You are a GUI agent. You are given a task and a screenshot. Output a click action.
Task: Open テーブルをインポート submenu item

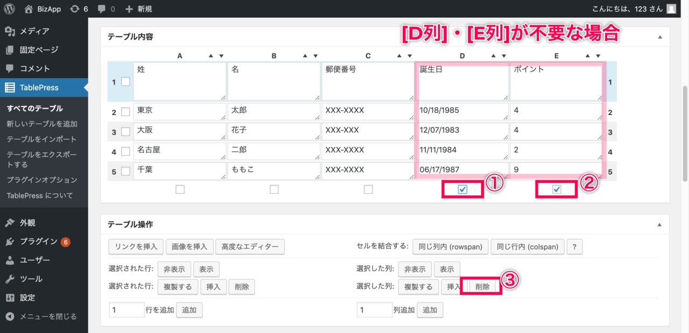pyautogui.click(x=41, y=139)
